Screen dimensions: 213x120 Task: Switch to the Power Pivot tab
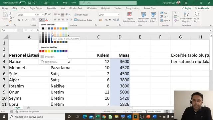tap(150, 8)
